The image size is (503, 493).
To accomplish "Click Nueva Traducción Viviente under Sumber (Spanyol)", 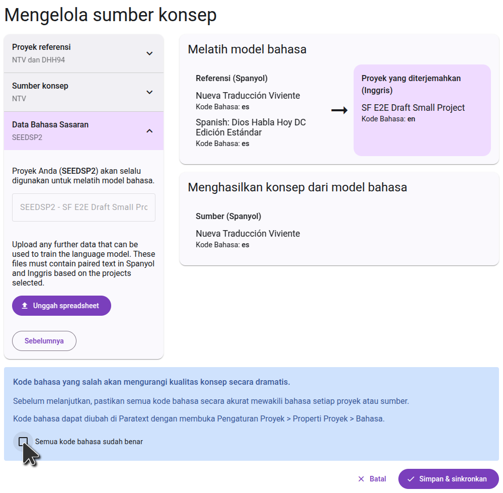I will click(247, 234).
